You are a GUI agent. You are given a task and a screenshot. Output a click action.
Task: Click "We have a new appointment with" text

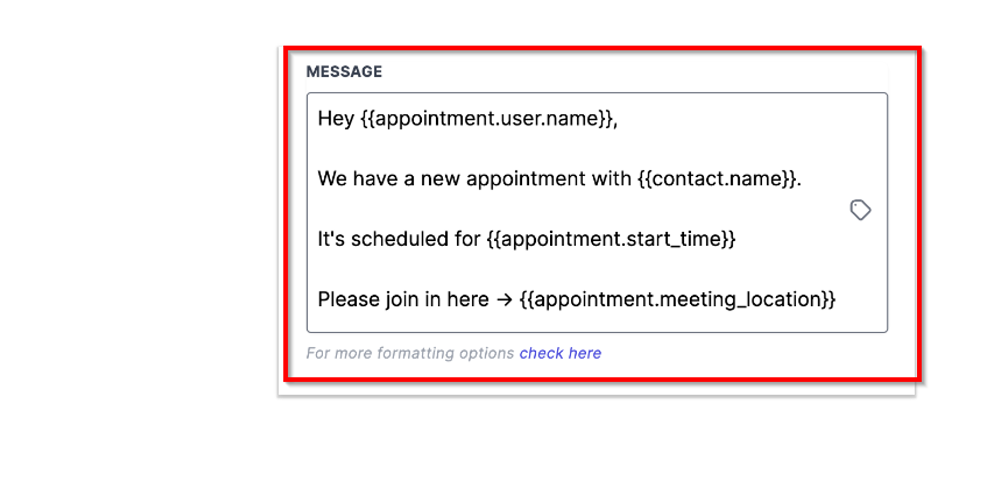pos(475,179)
